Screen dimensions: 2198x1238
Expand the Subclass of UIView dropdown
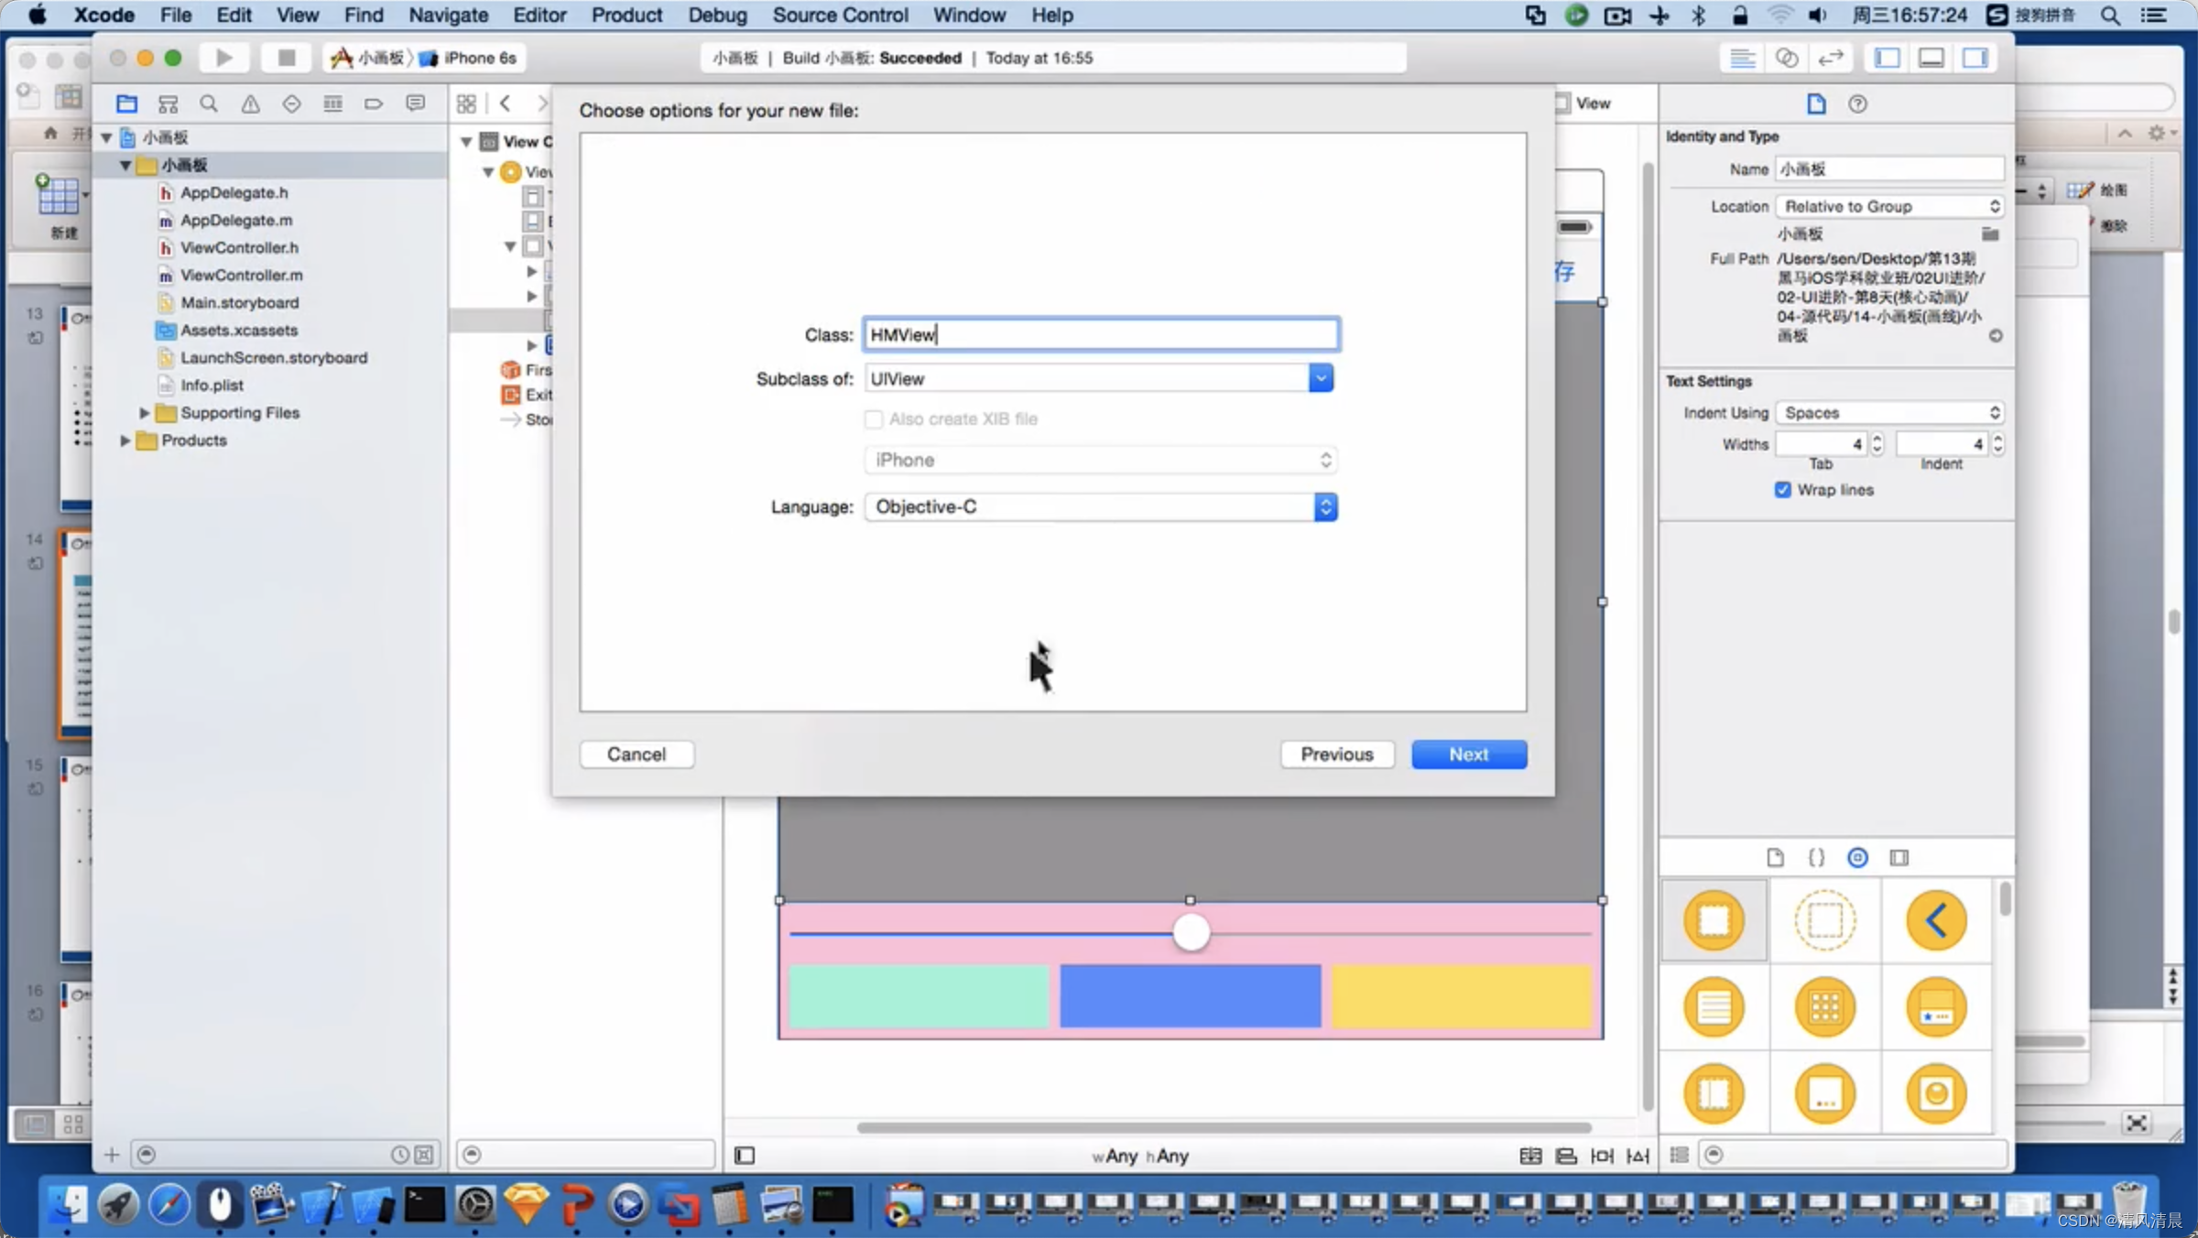[x=1321, y=377]
